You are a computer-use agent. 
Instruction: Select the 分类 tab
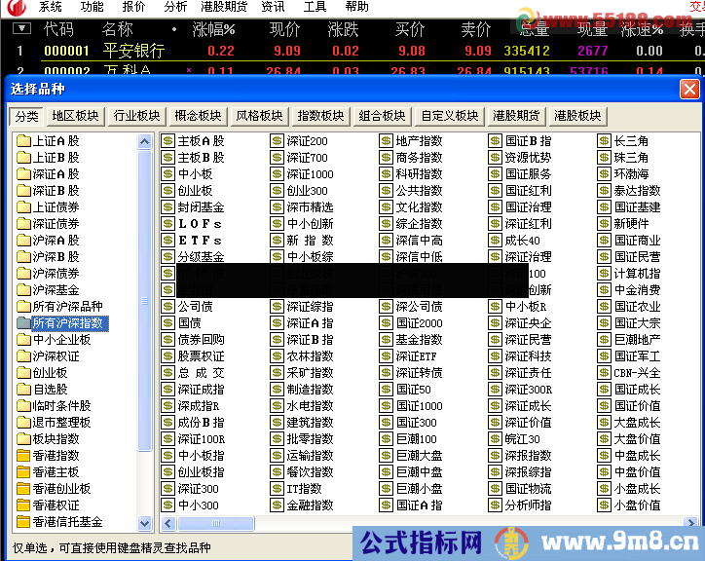[26, 117]
